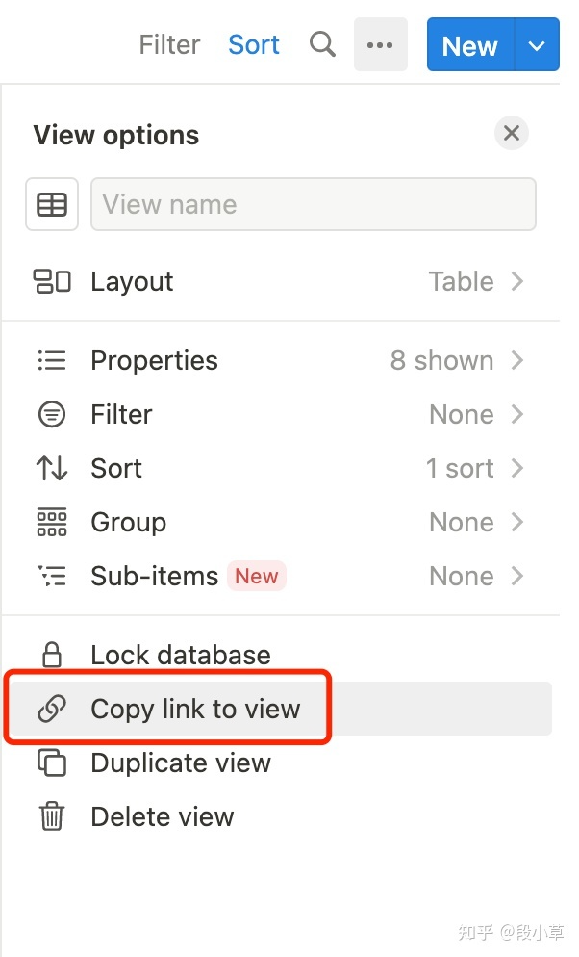Click into the View name input field
Image resolution: width=579 pixels, height=957 pixels.
pyautogui.click(x=314, y=204)
